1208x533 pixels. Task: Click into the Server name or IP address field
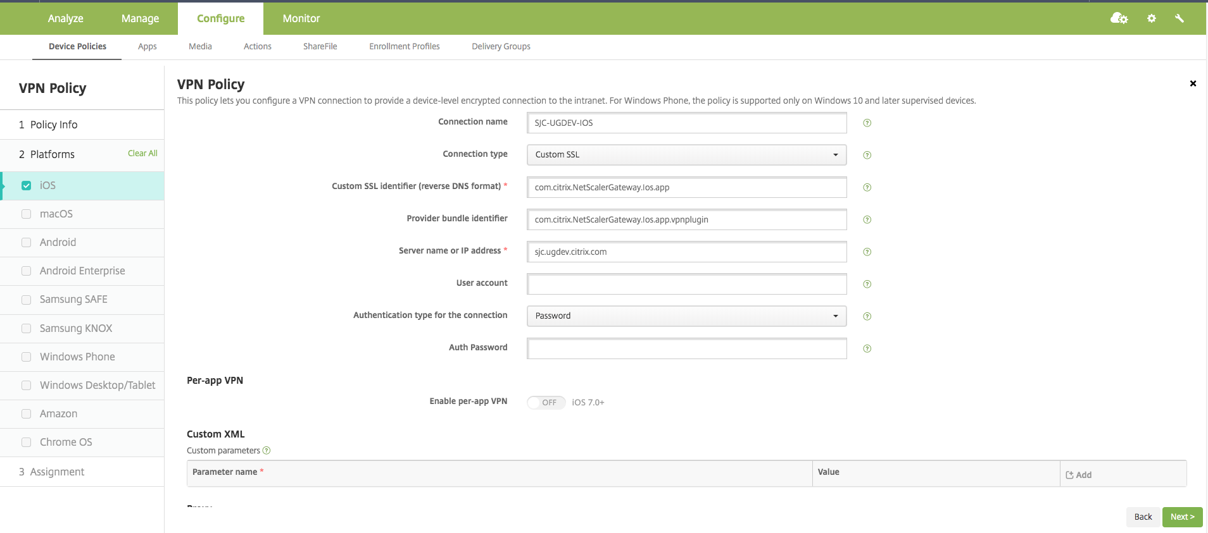tap(686, 252)
